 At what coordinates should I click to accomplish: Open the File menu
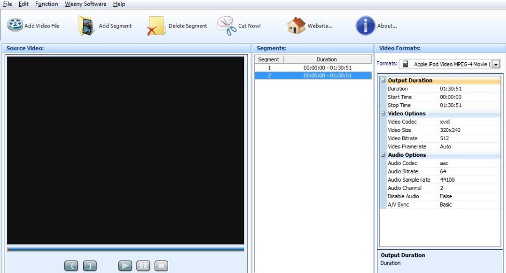coord(7,4)
